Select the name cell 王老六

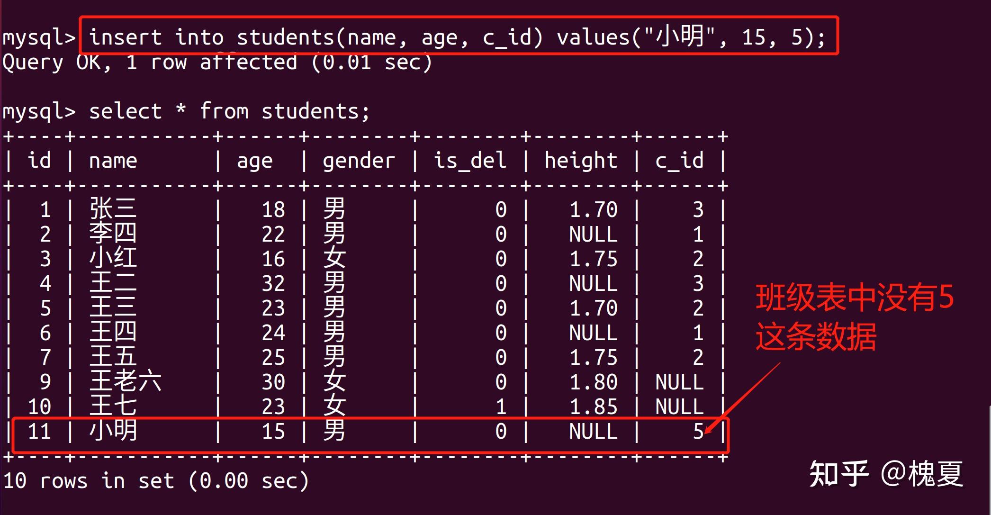[126, 381]
